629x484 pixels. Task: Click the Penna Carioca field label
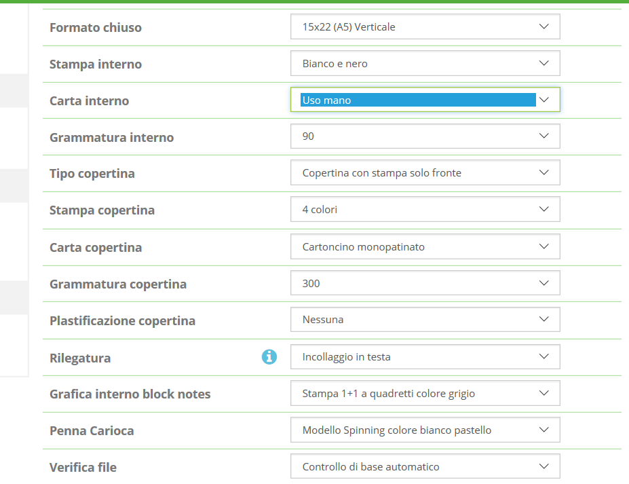[x=92, y=431]
